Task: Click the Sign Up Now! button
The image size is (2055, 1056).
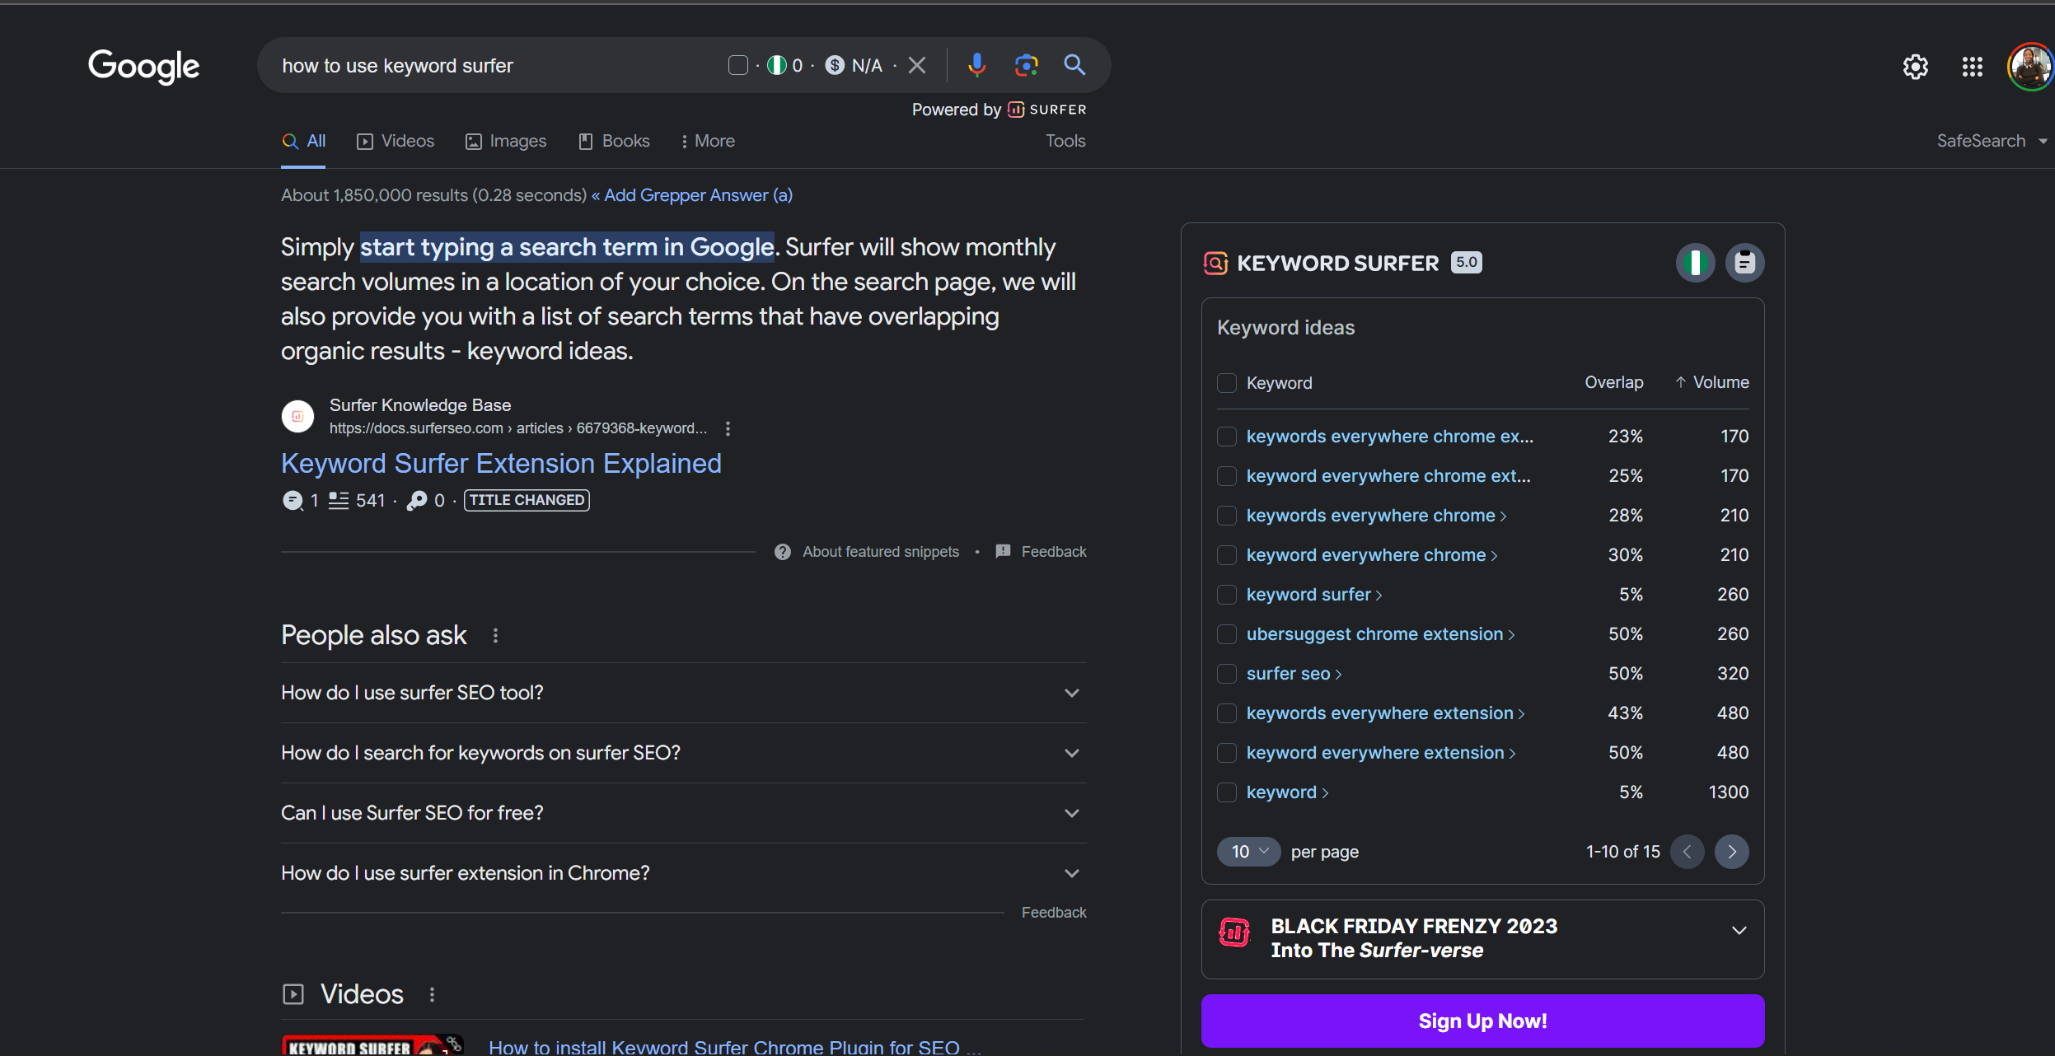Action: (x=1482, y=1021)
